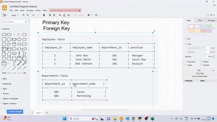Open Excel from the taskbar
217x122 pixels.
152,119
